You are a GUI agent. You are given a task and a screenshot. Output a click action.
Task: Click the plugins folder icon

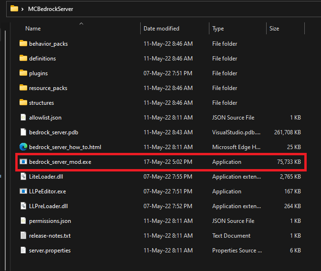(x=23, y=73)
